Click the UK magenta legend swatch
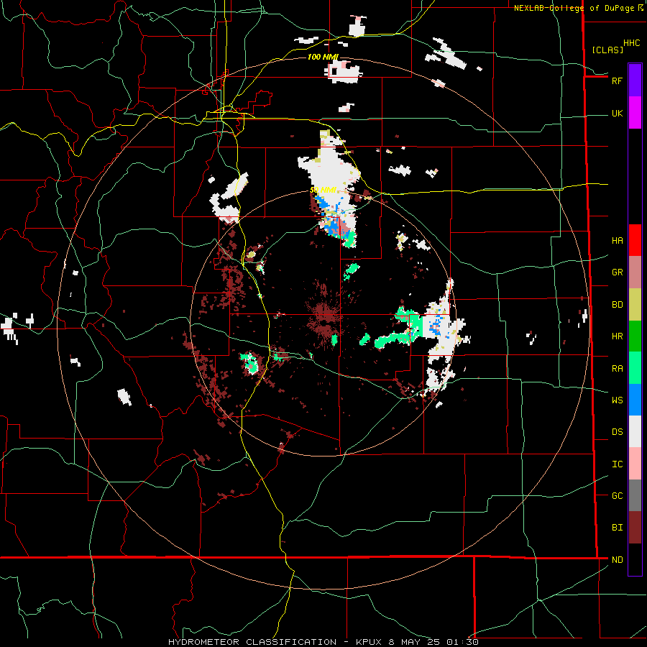647x647 pixels. [635, 113]
